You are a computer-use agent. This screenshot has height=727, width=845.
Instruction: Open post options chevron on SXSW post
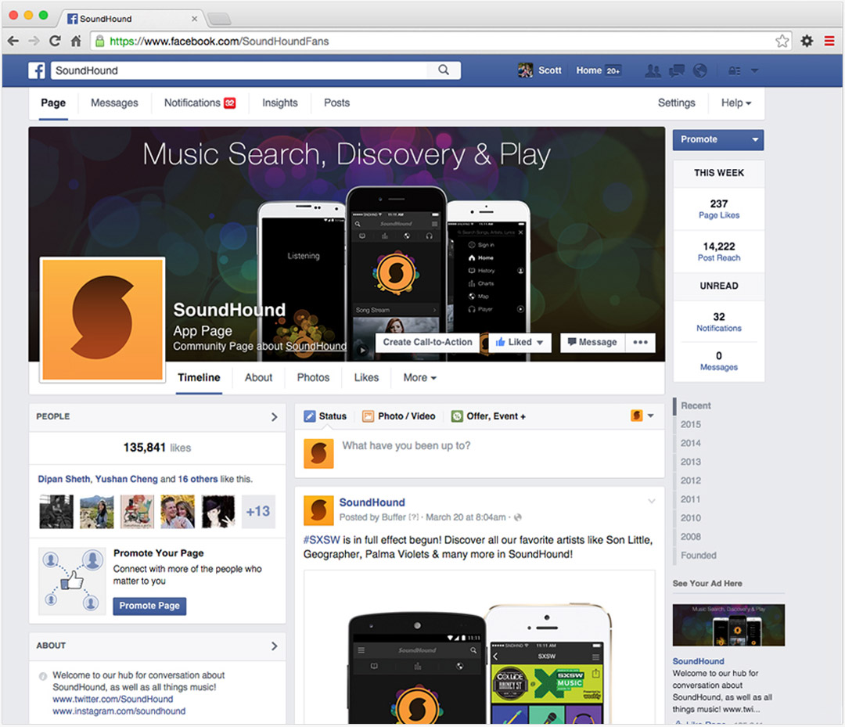(x=652, y=501)
